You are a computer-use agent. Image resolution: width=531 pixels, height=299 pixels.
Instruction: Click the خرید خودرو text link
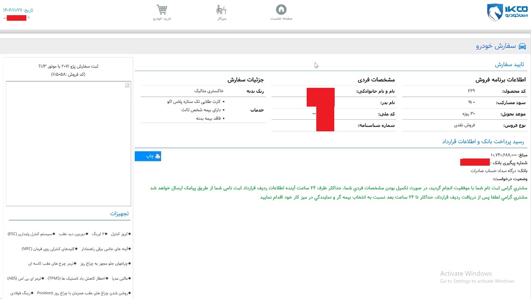[162, 19]
